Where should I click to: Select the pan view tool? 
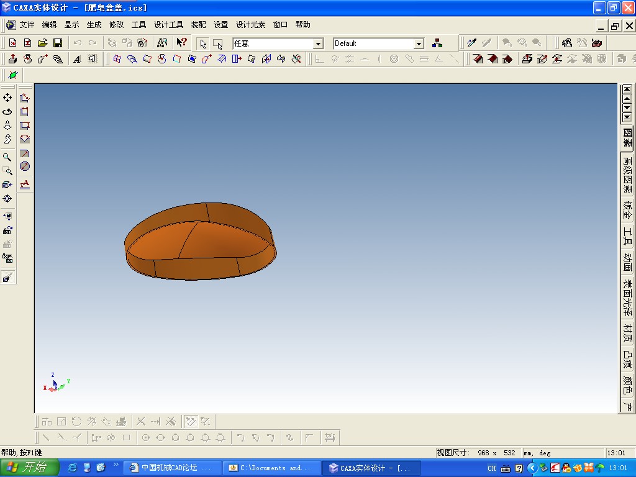click(7, 98)
